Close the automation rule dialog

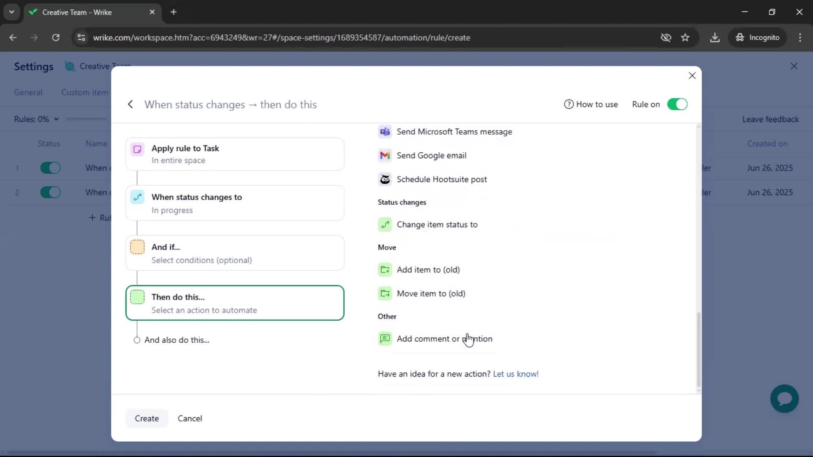point(692,76)
